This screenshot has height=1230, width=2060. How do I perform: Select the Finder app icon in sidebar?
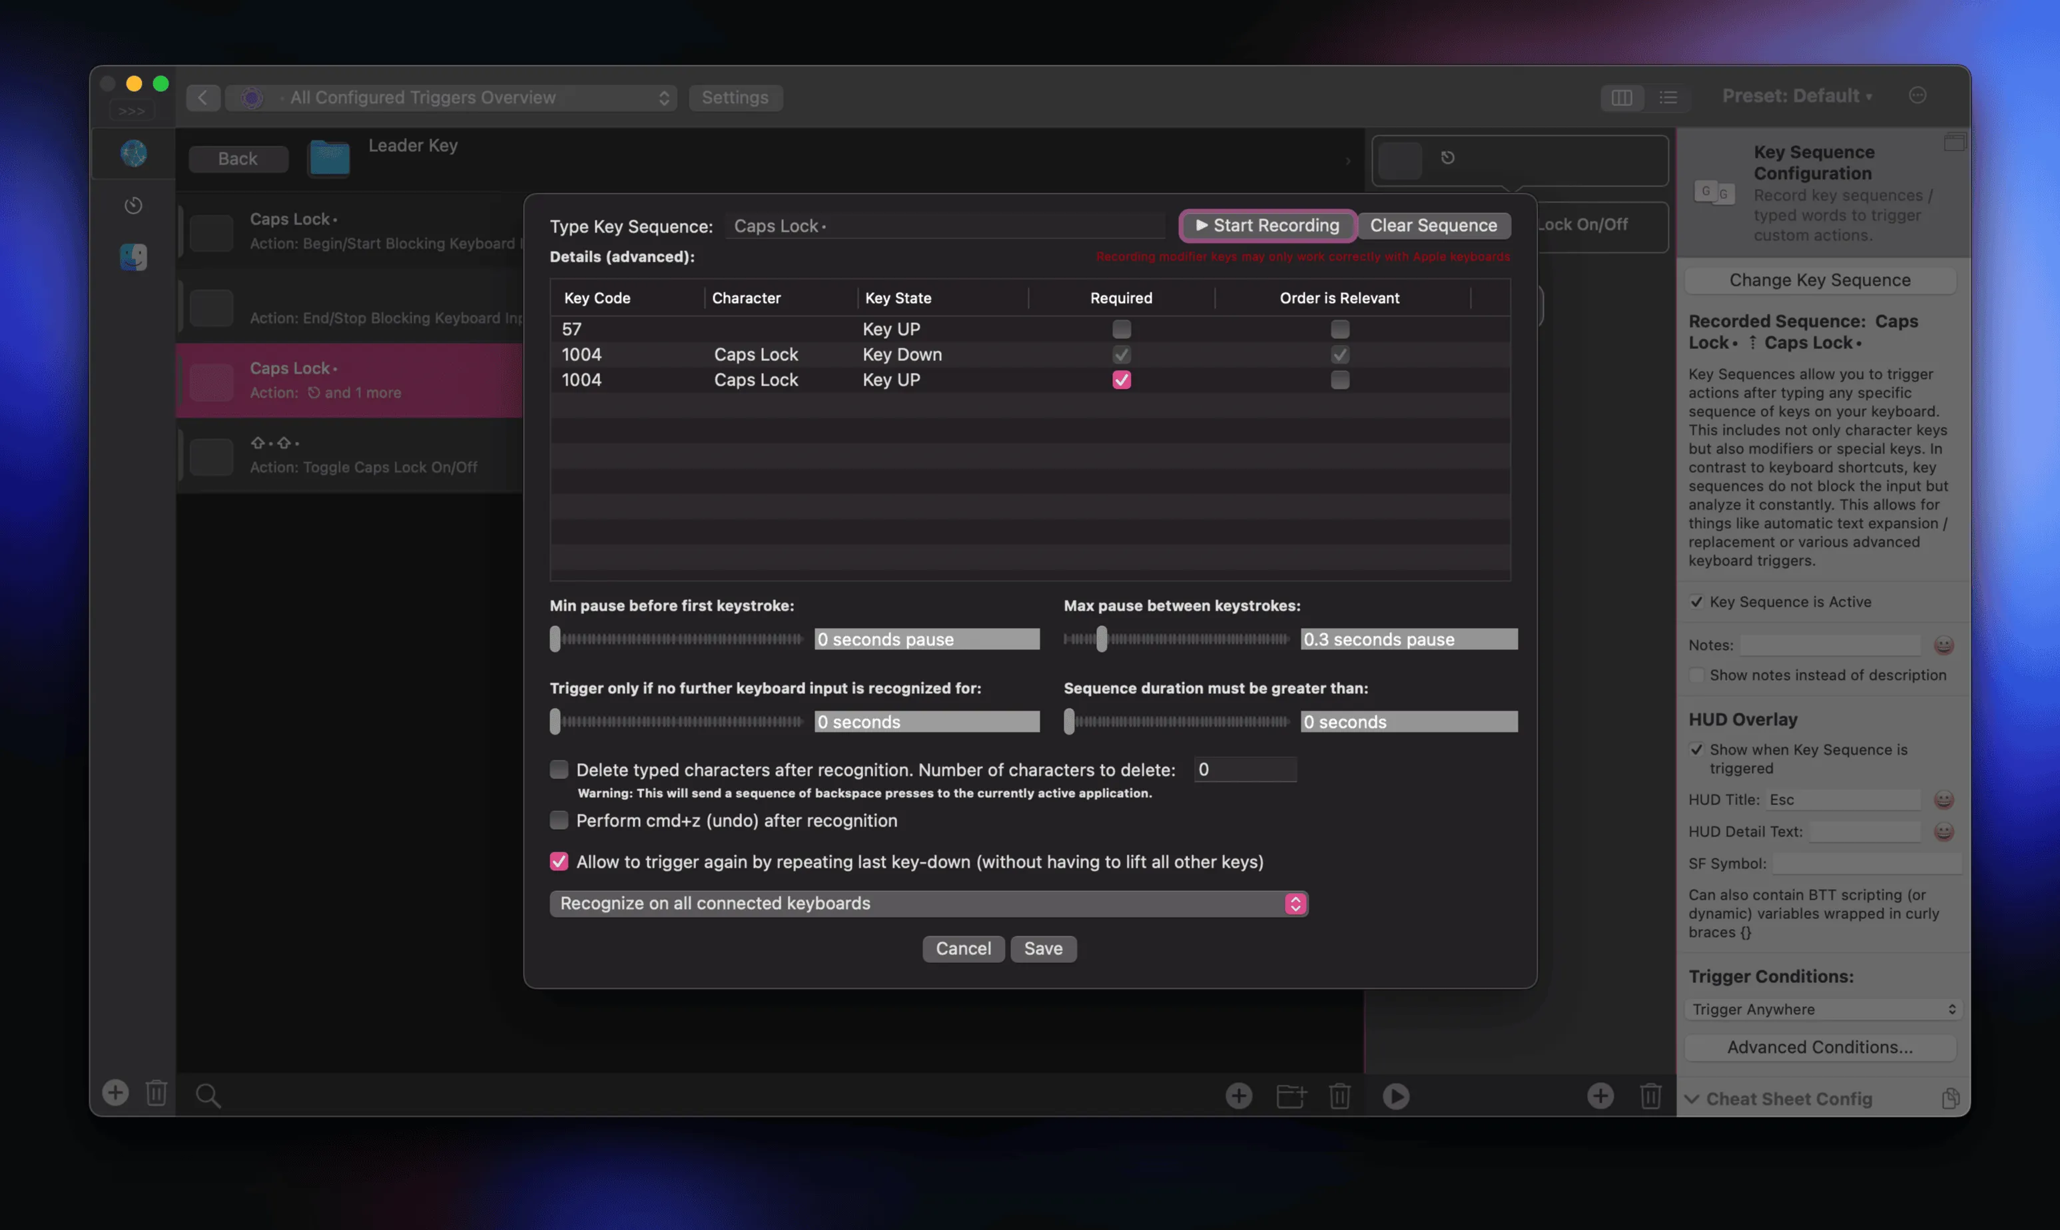[x=133, y=257]
